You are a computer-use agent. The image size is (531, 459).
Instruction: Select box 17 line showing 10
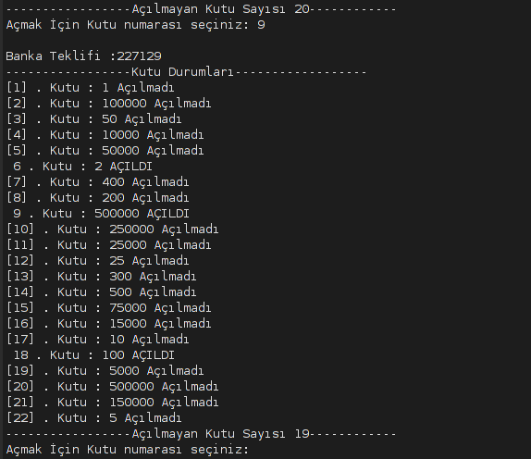click(x=97, y=340)
